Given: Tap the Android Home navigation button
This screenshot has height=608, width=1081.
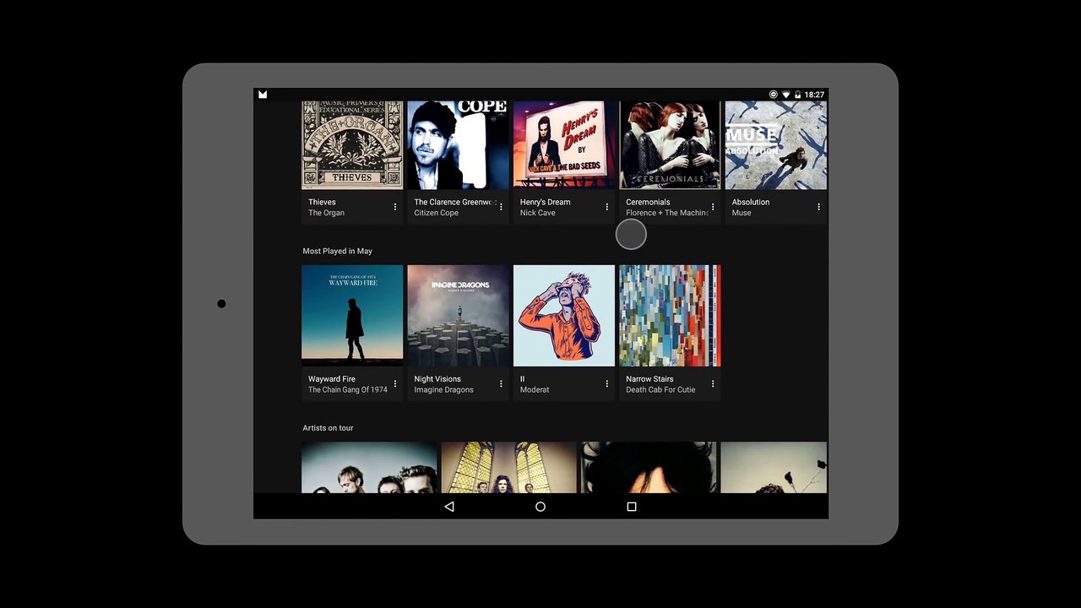Looking at the screenshot, I should coord(540,507).
